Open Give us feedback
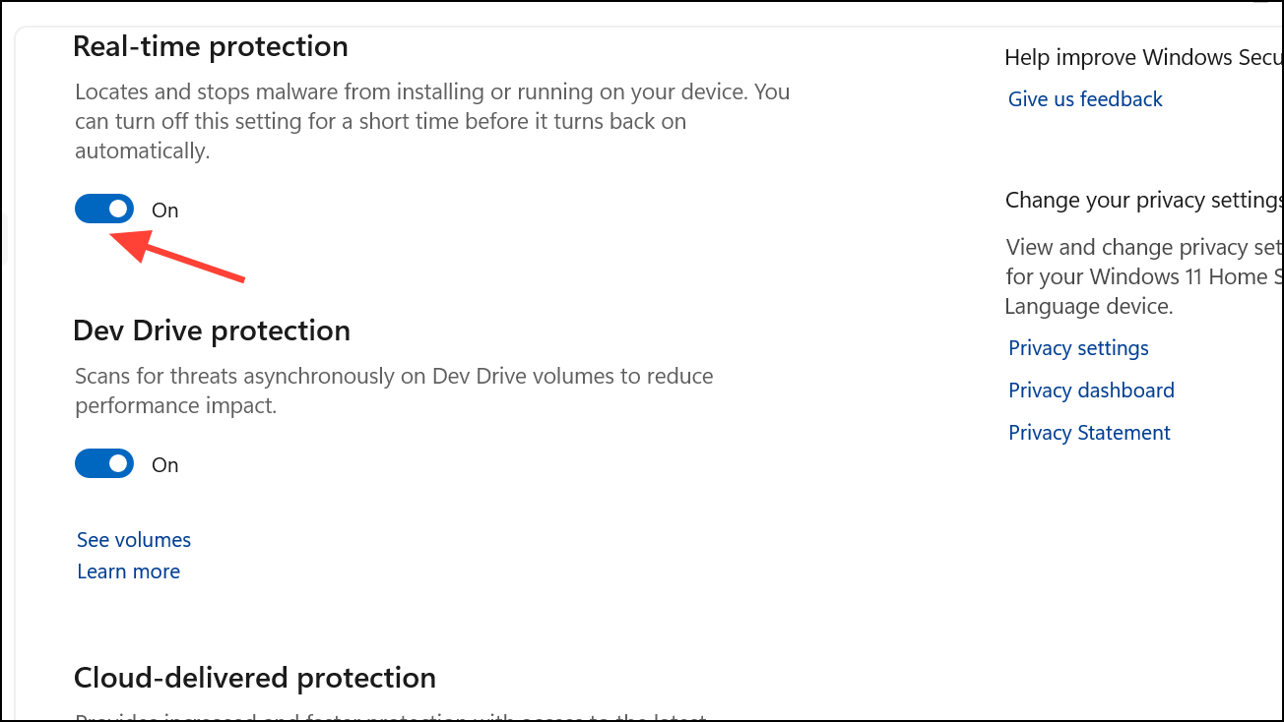Viewport: 1284px width, 722px height. coord(1084,98)
